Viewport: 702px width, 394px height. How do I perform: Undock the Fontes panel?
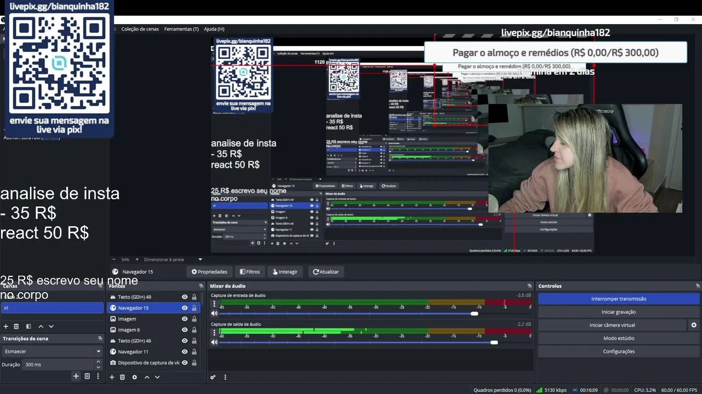tap(201, 286)
